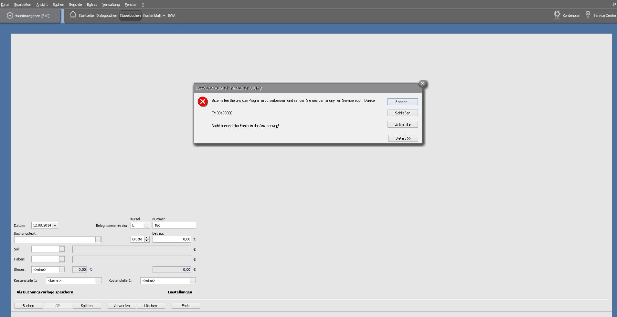The image size is (617, 317).
Task: Open the question mark help menu
Action: pos(143,5)
